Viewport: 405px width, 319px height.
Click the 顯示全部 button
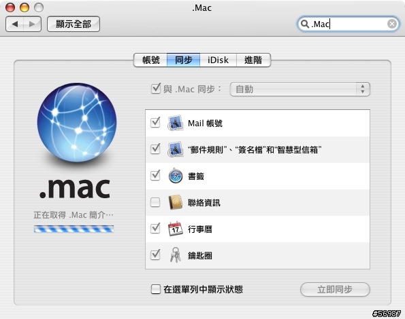[74, 24]
